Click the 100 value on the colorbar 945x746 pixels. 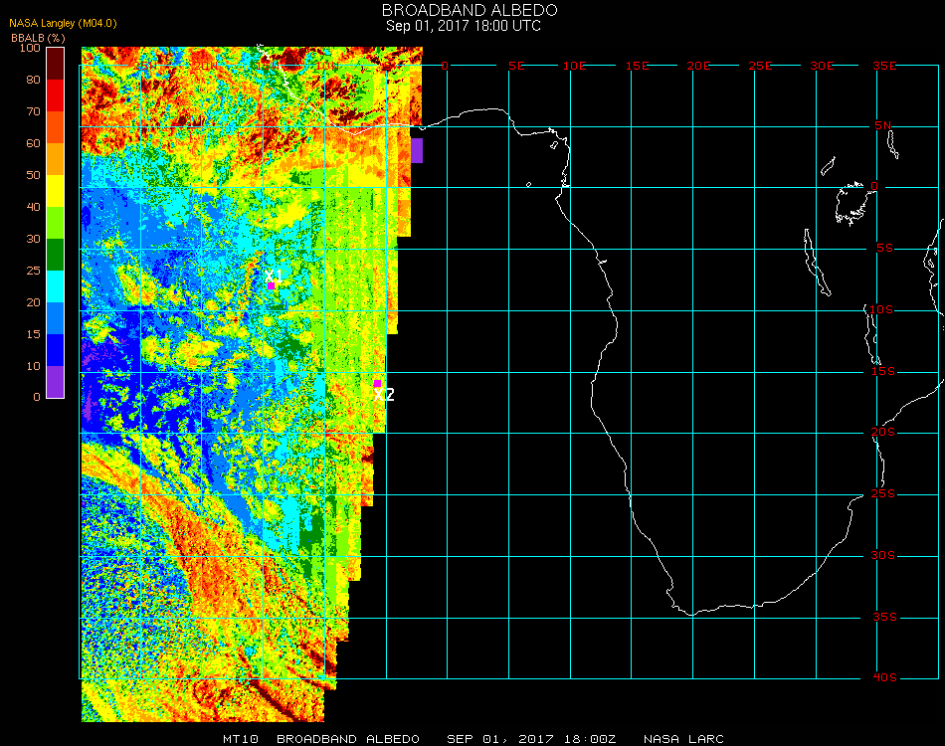(30, 48)
